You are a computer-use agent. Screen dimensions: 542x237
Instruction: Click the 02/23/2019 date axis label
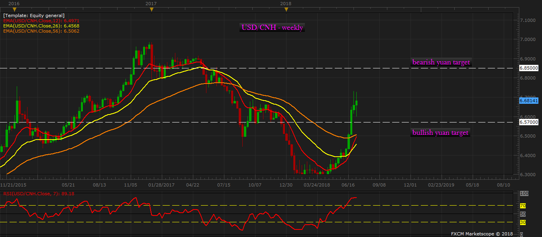click(x=441, y=185)
